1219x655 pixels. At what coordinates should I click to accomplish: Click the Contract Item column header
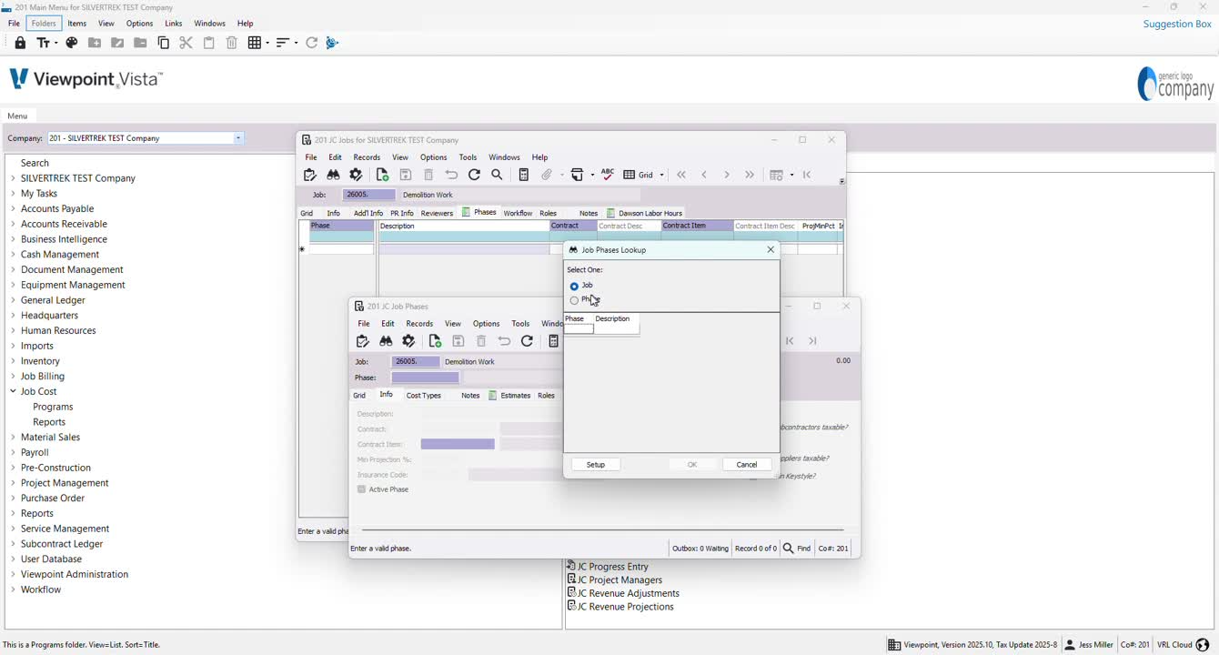click(x=697, y=226)
